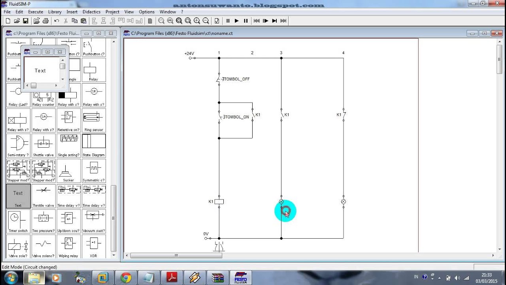
Task: Choose the Ring sensor component
Action: (94, 120)
